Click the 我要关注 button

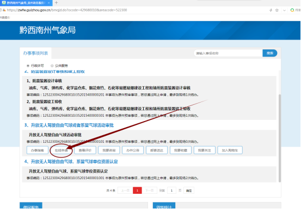tap(205, 150)
